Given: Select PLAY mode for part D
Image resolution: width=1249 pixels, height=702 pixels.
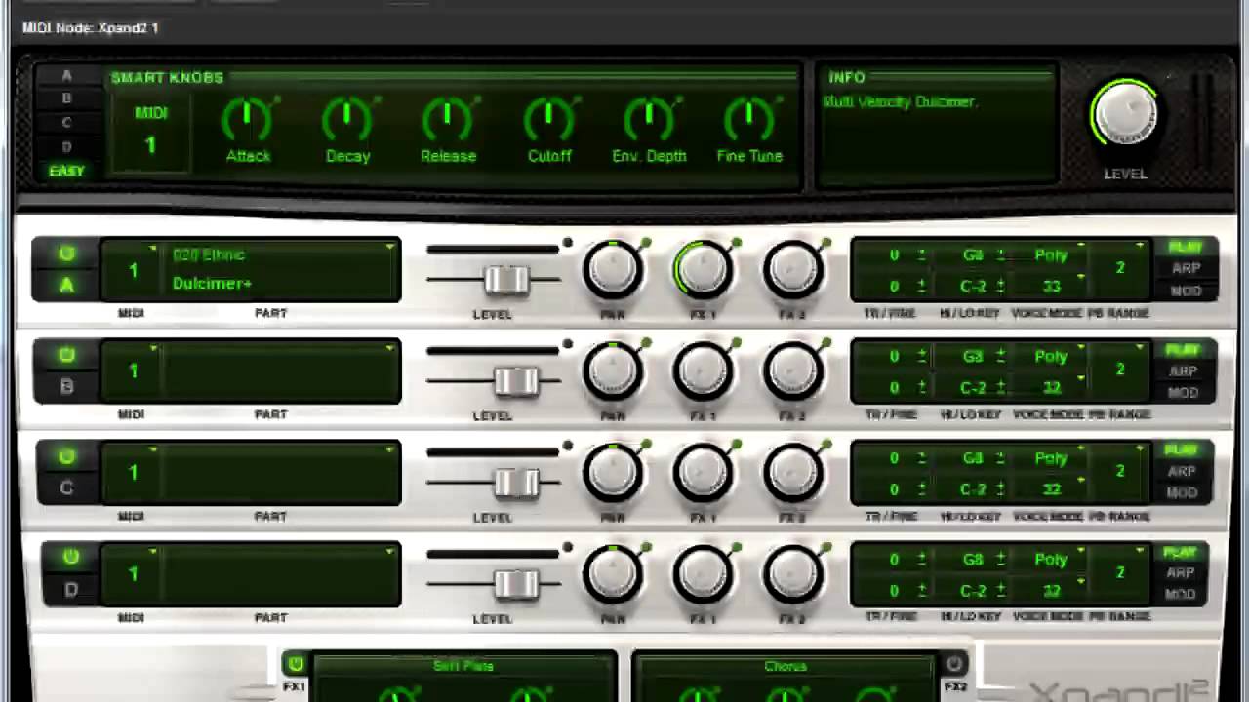Looking at the screenshot, I should click(1179, 553).
